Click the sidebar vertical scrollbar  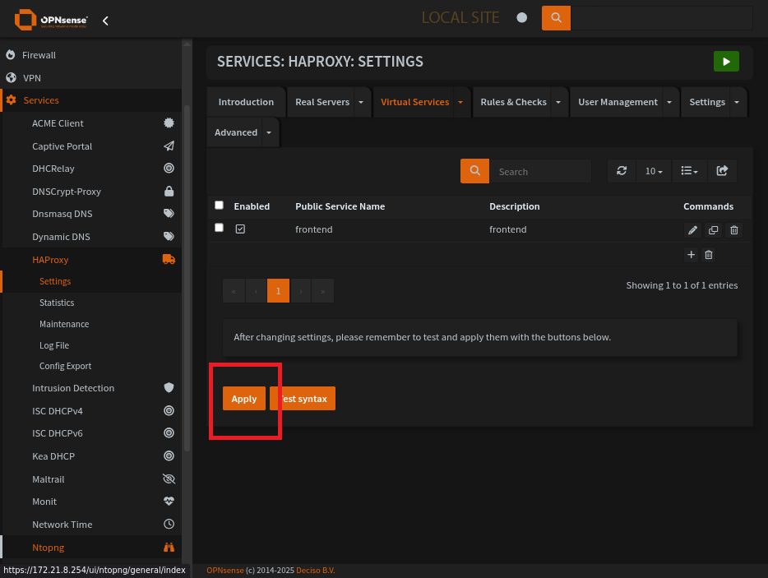tap(187, 280)
